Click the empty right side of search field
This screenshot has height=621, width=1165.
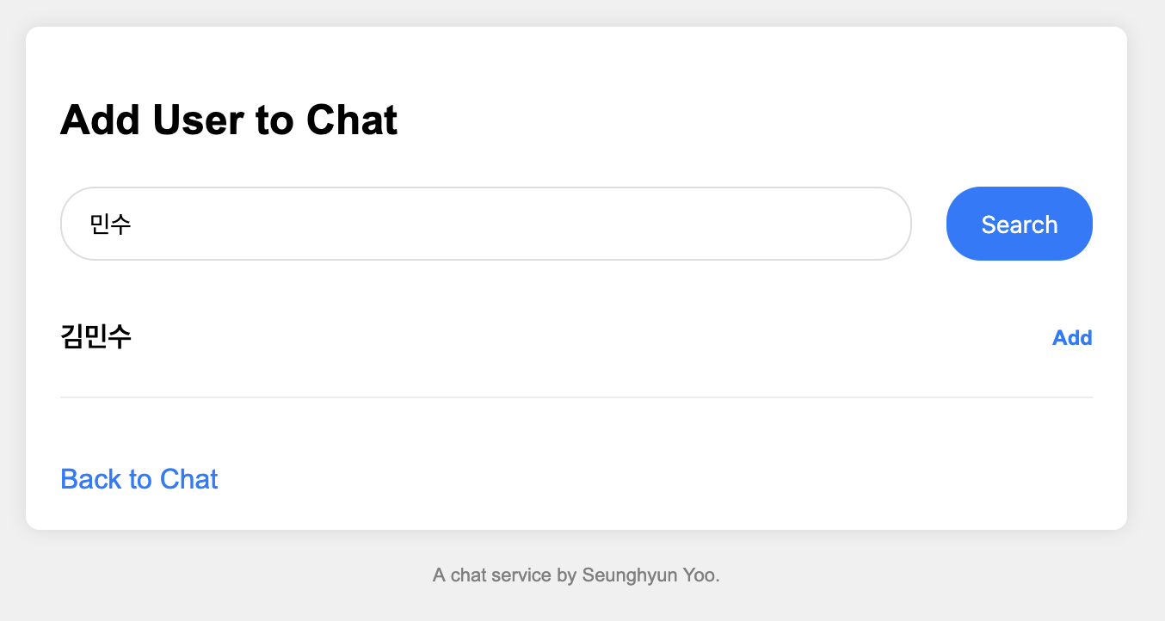(731, 224)
